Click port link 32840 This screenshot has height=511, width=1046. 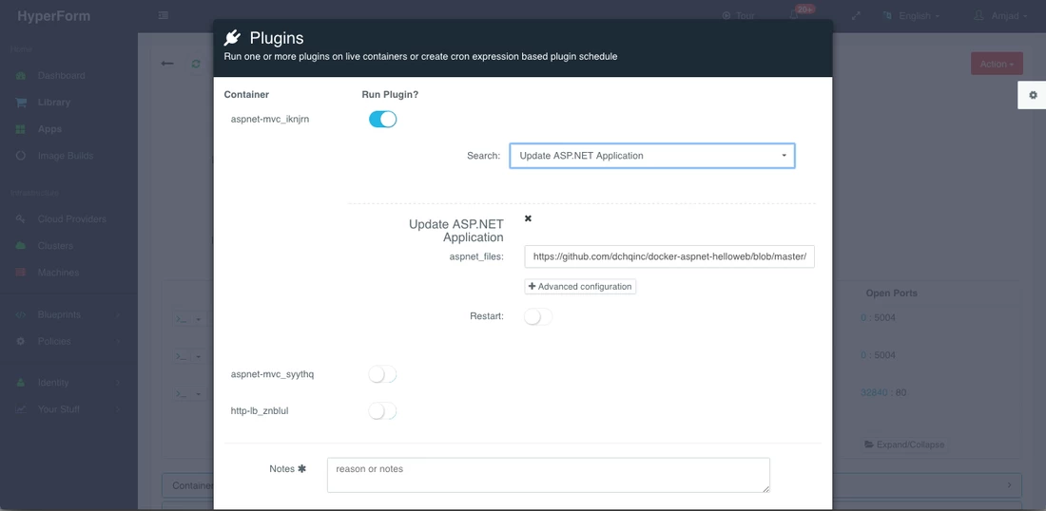(874, 392)
